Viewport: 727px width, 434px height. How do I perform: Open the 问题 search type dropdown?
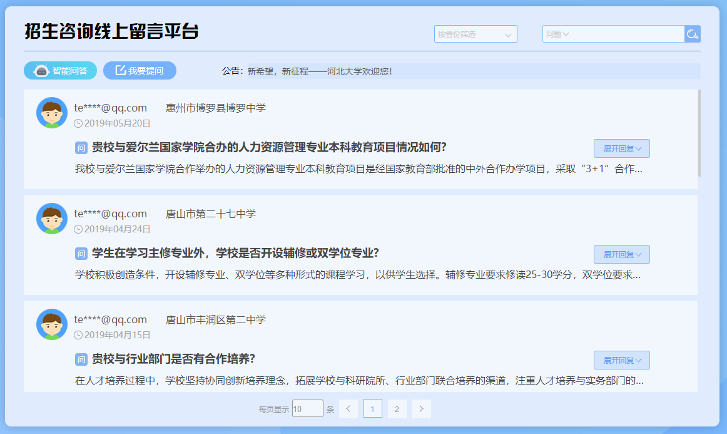(557, 34)
